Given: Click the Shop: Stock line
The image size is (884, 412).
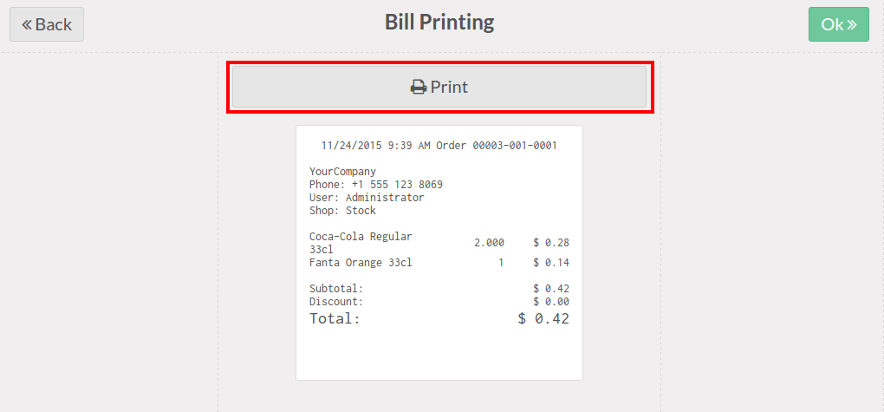Looking at the screenshot, I should [342, 211].
